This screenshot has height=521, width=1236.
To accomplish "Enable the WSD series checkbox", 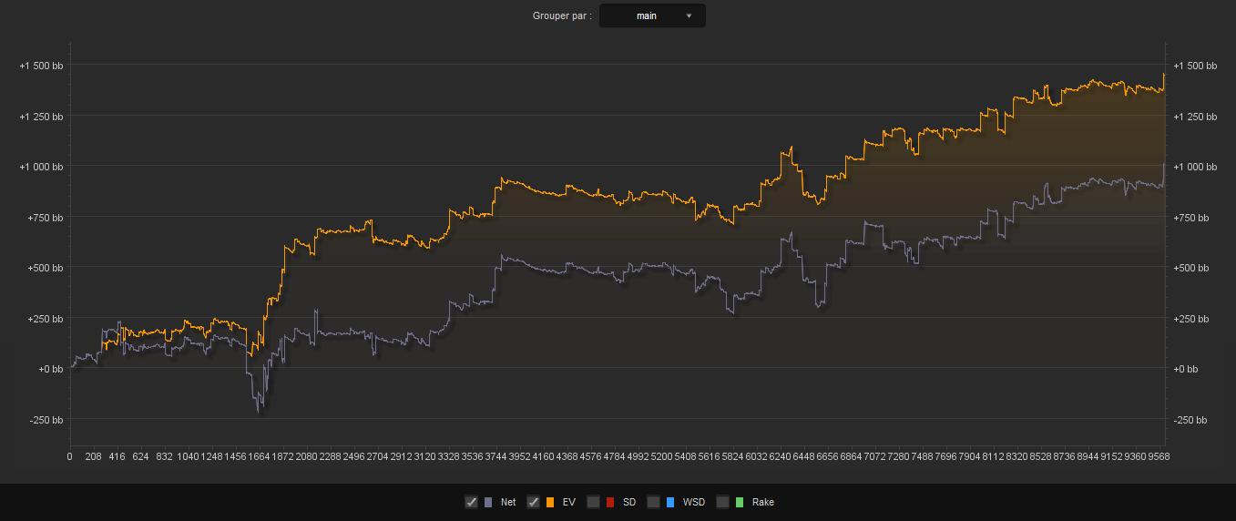I will point(653,502).
